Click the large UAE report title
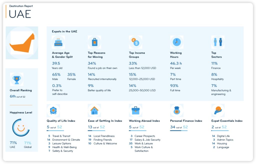 coord(20,14)
